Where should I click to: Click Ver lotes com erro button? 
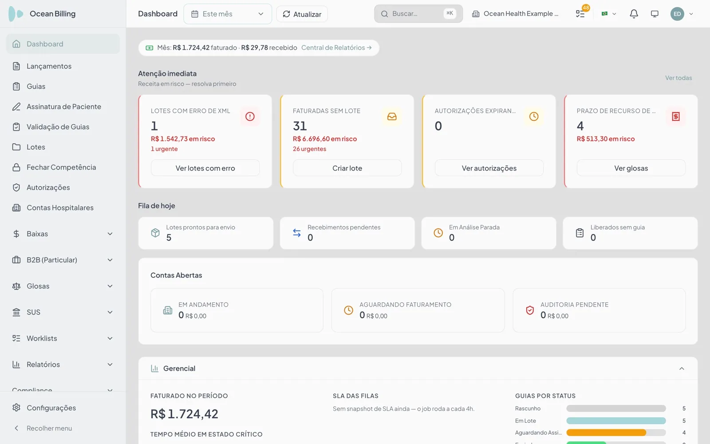pyautogui.click(x=205, y=168)
